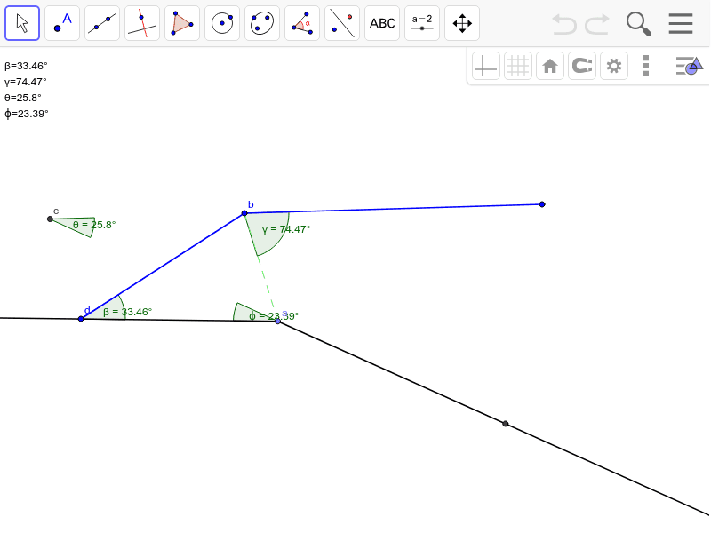Expand graphics view options via three dots
The height and width of the screenshot is (533, 711).
click(645, 65)
